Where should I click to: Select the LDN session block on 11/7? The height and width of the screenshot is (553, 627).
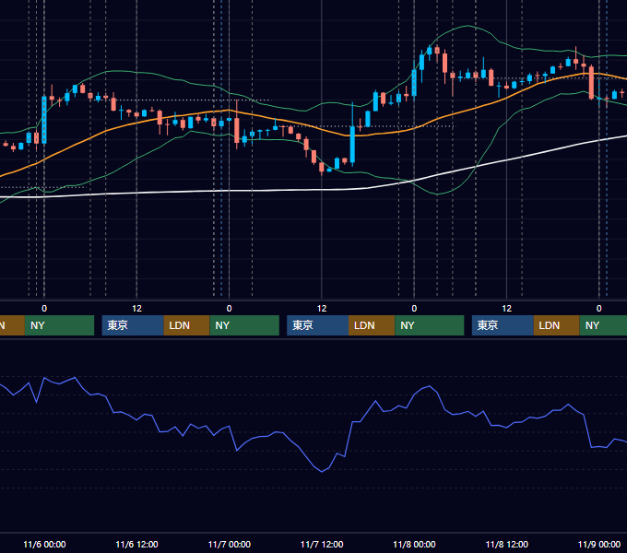(372, 325)
